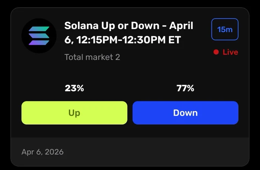Open the Solana Up or Down market title
Viewport: 260px width, 170px height.
[129, 32]
